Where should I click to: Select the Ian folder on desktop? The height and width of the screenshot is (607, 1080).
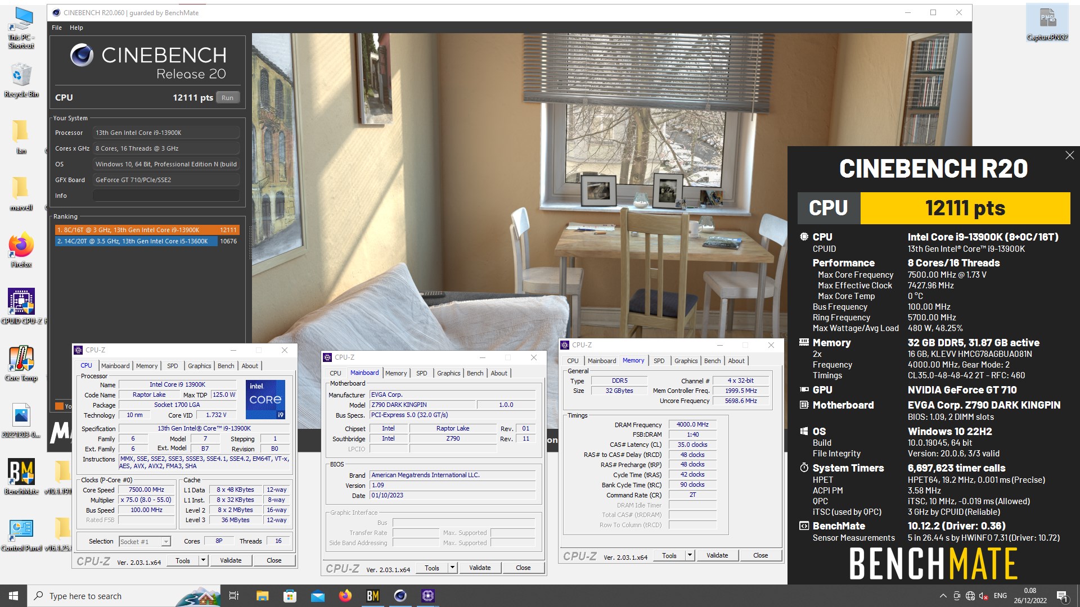tap(21, 136)
